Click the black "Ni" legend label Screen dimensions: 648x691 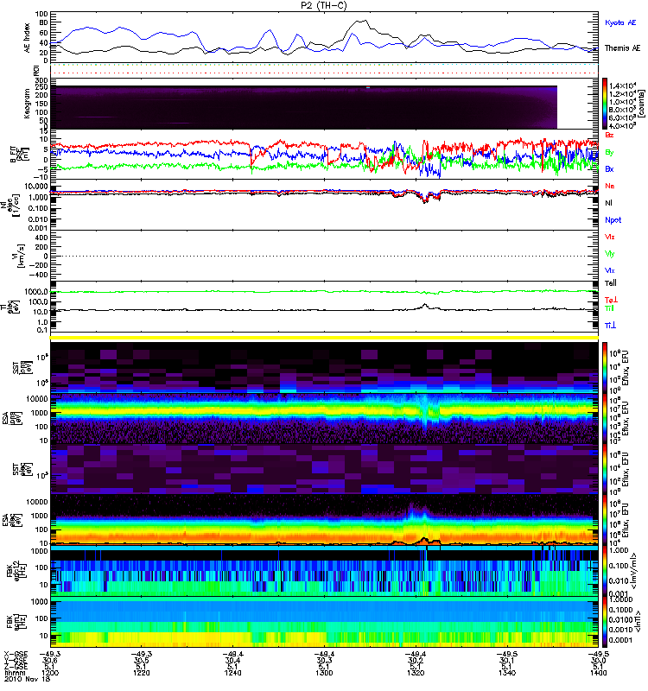point(608,203)
